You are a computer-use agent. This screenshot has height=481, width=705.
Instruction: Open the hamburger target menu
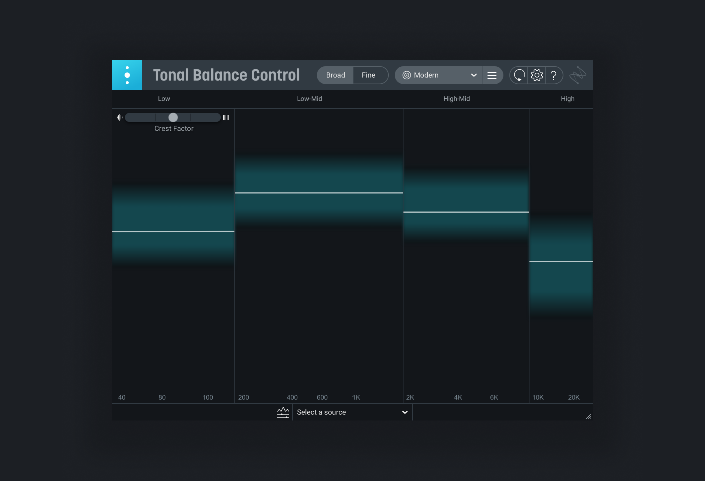point(492,75)
